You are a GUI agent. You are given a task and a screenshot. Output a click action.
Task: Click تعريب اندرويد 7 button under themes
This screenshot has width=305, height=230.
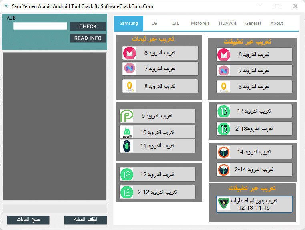point(160,69)
